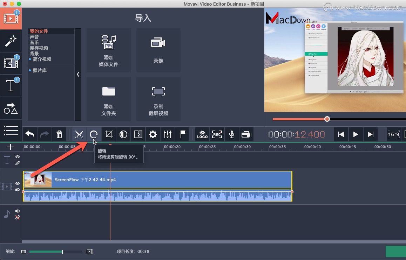The height and width of the screenshot is (260, 406).
Task: Rotate the selected clip 90 degrees
Action: [94, 134]
